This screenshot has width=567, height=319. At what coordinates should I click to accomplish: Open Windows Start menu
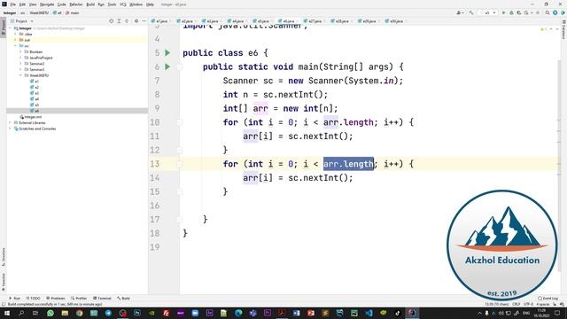6,313
